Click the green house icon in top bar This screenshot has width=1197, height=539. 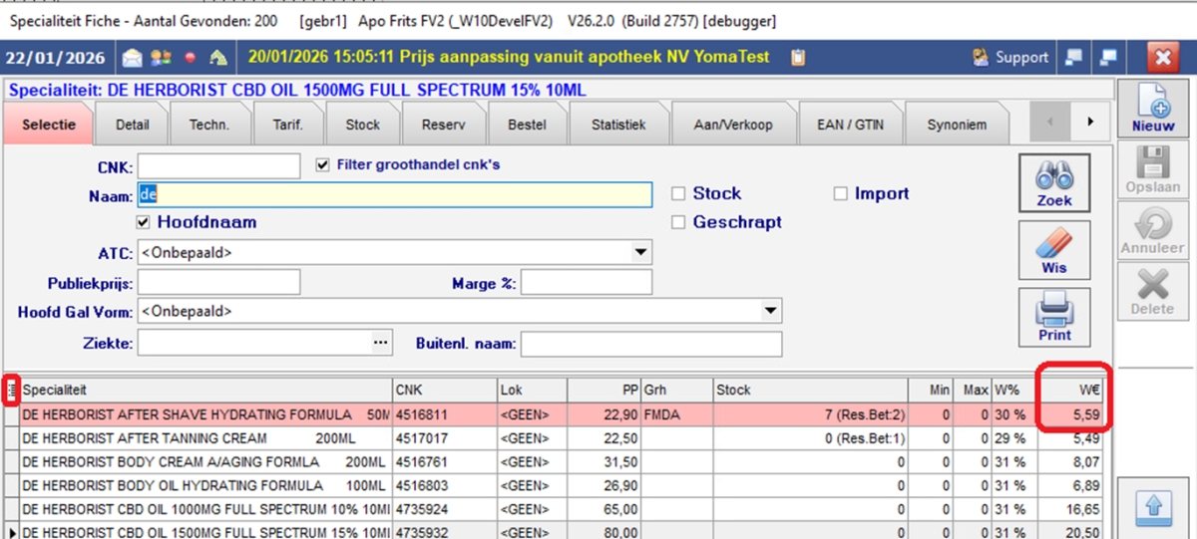coord(217,58)
